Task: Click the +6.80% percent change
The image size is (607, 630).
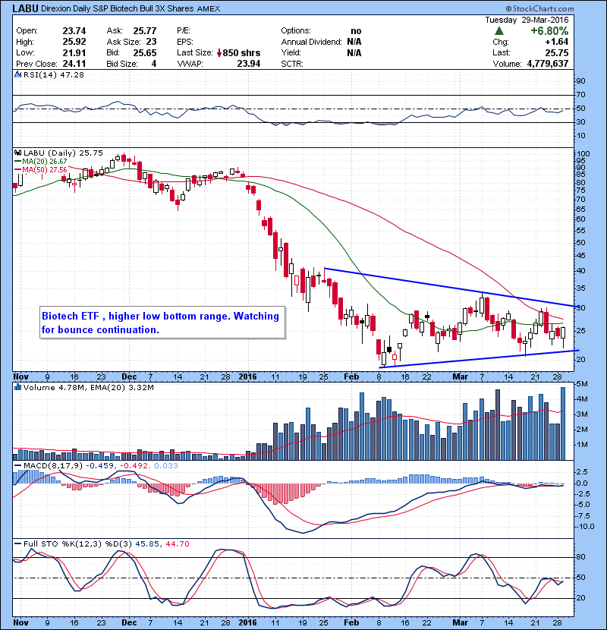Action: [x=549, y=31]
